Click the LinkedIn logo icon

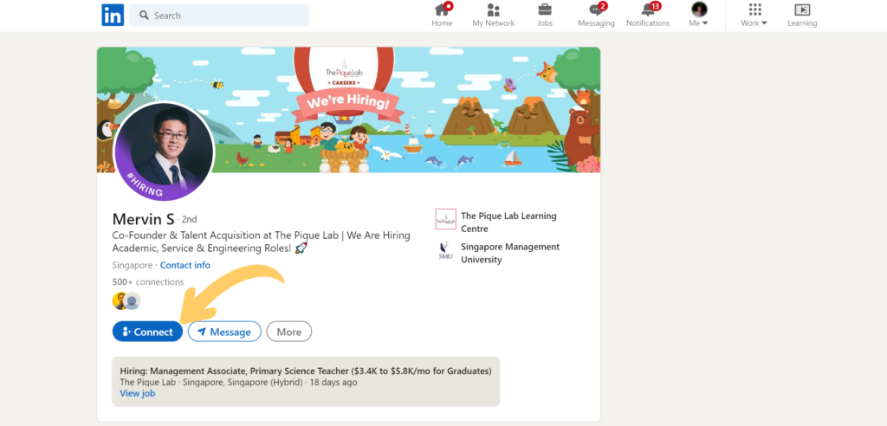pyautogui.click(x=112, y=15)
